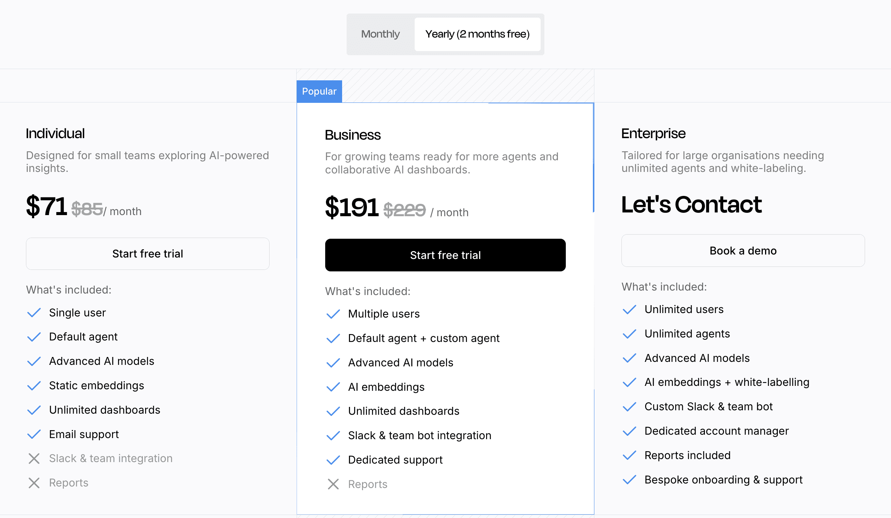This screenshot has height=518, width=891.
Task: Click Start free trial for Business plan
Action: [x=445, y=255]
